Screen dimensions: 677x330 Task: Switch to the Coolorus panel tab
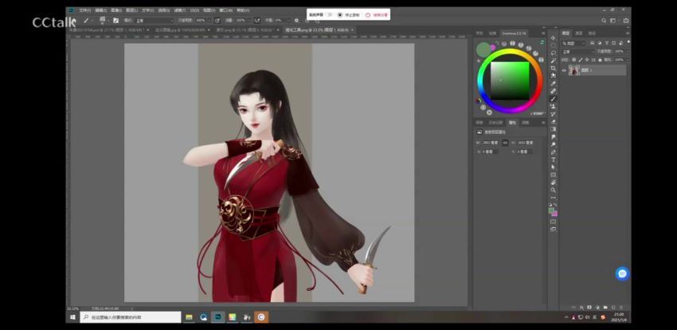click(514, 33)
